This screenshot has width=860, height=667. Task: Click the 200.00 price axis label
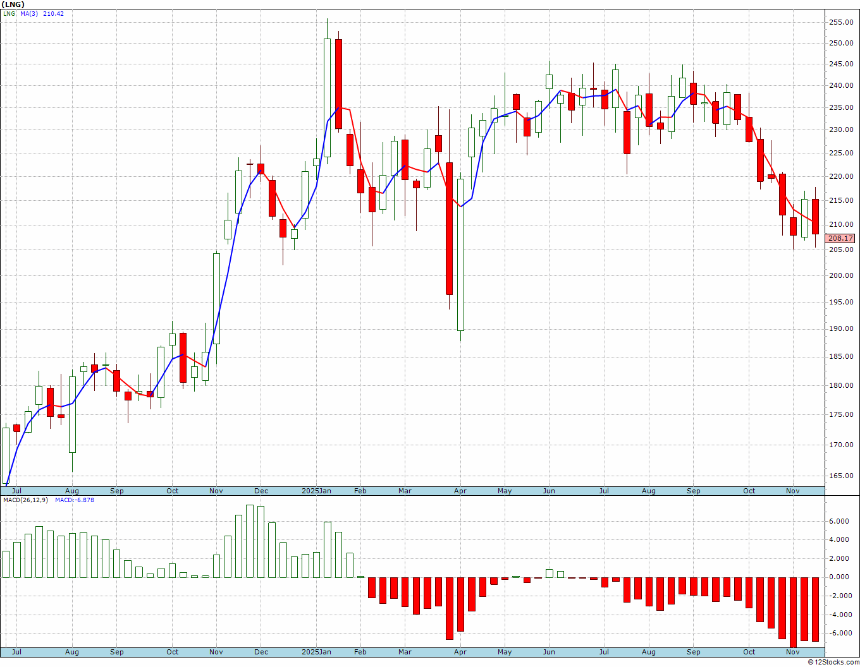pos(840,275)
